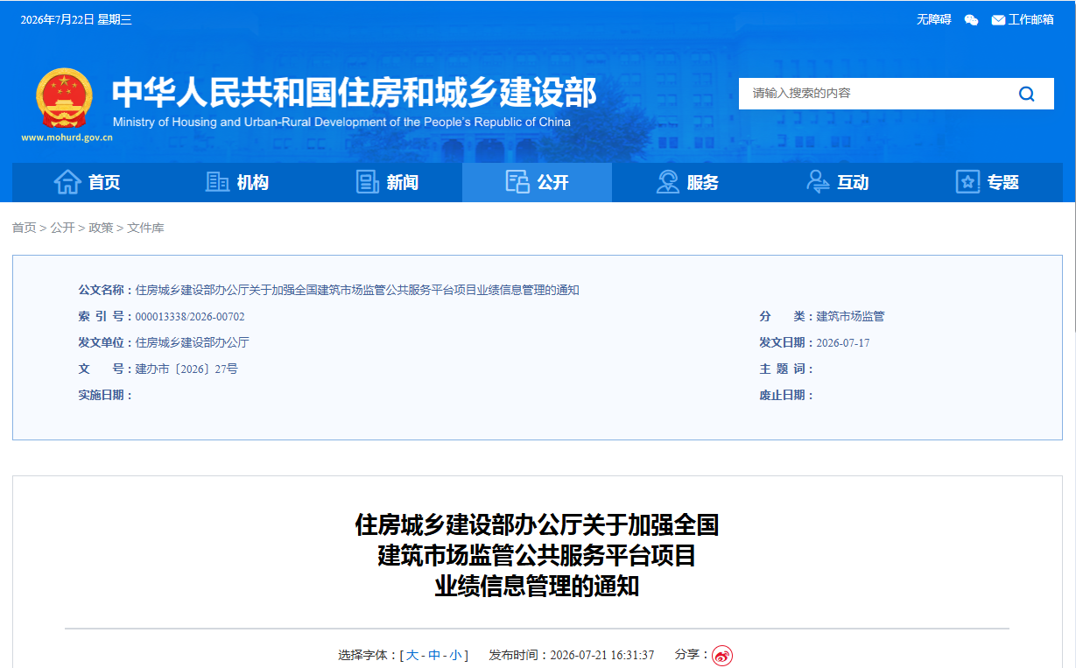This screenshot has height=668, width=1076.
Task: Set font size to 中
Action: (434, 655)
